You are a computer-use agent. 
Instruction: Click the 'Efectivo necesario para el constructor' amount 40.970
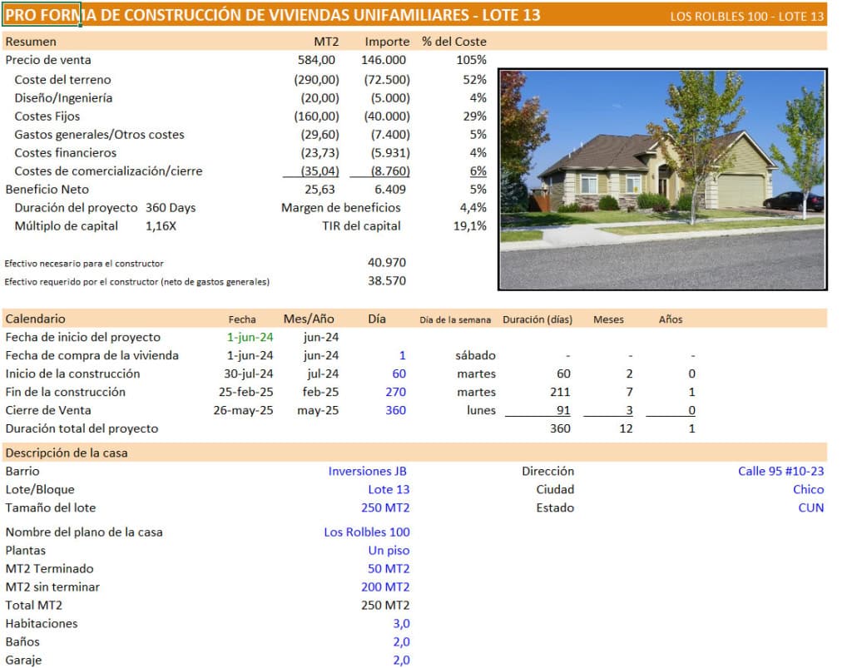point(390,262)
